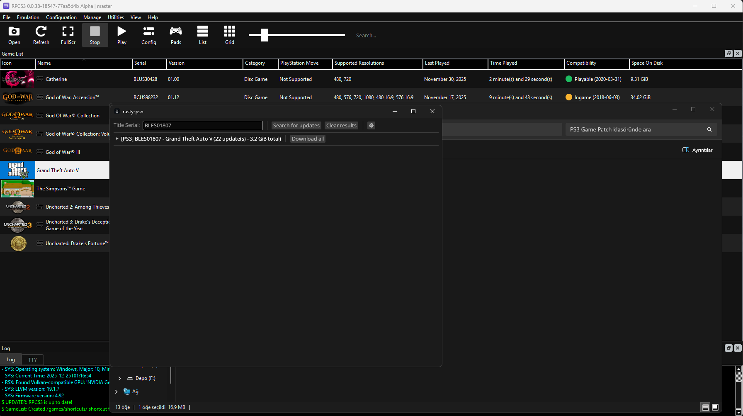Click the RPCS3 app icon in its title bar

(6, 6)
